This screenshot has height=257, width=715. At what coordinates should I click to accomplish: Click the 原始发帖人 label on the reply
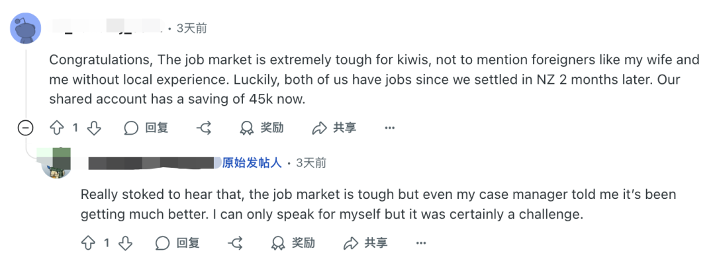coord(252,163)
